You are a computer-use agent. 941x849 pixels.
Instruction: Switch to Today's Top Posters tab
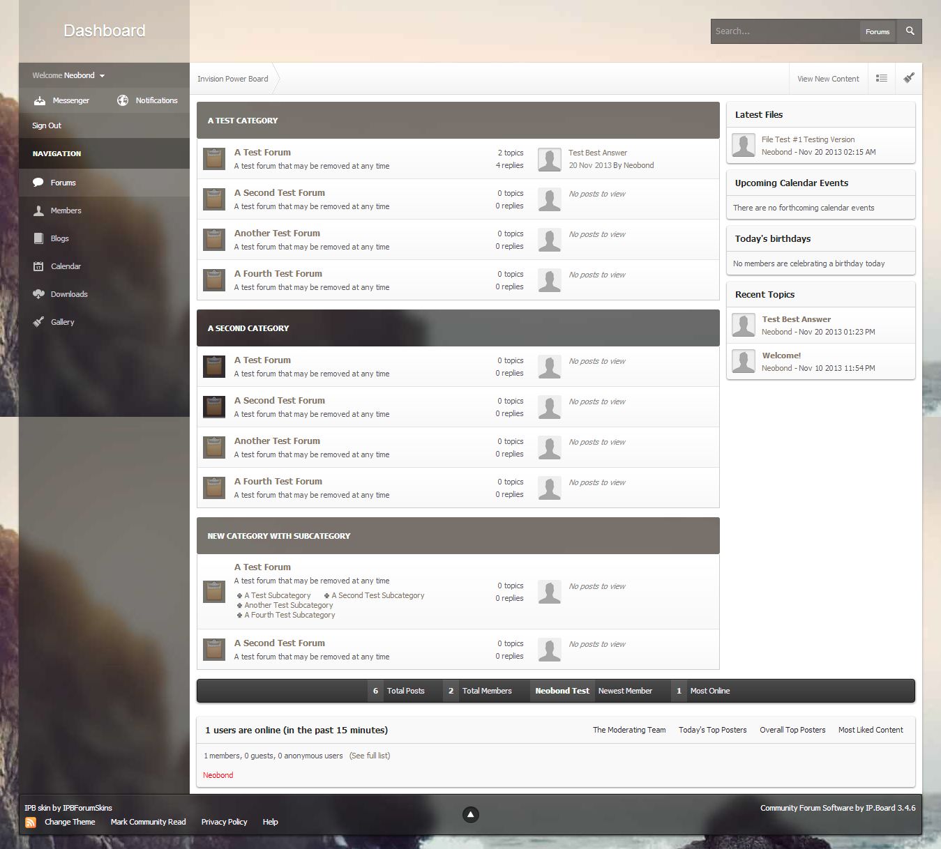point(712,730)
